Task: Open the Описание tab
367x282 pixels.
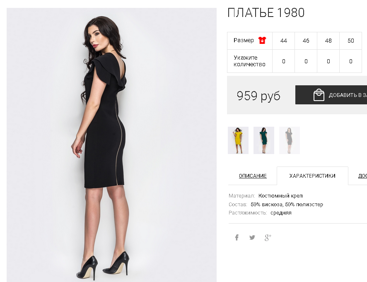Action: (253, 176)
